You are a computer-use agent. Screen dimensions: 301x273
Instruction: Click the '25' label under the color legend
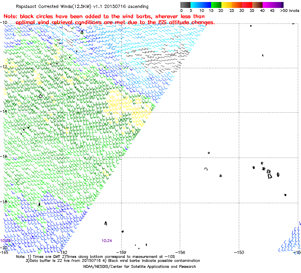pos(232,11)
